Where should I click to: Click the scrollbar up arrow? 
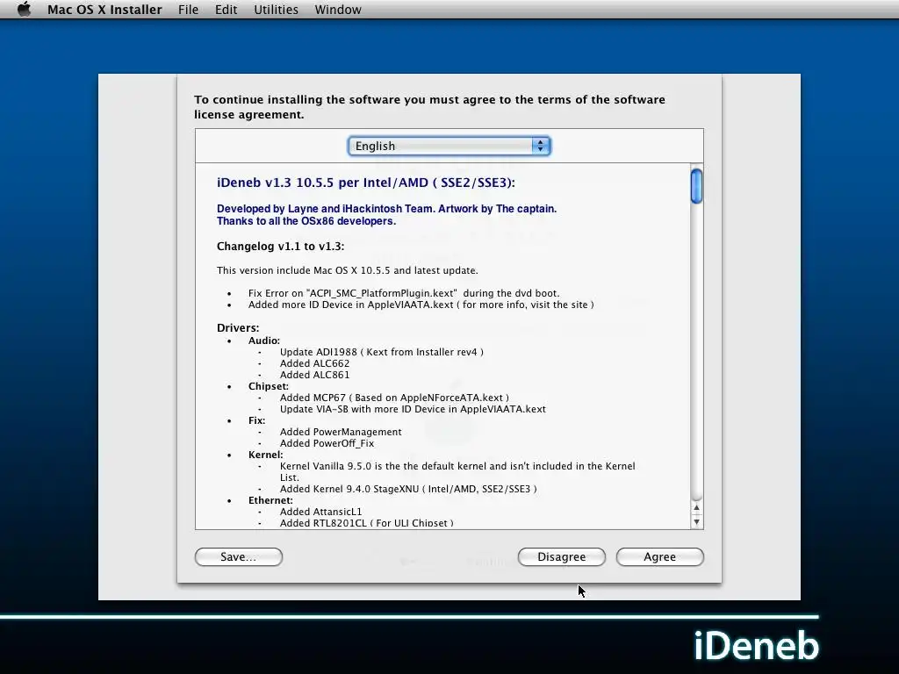pos(696,508)
